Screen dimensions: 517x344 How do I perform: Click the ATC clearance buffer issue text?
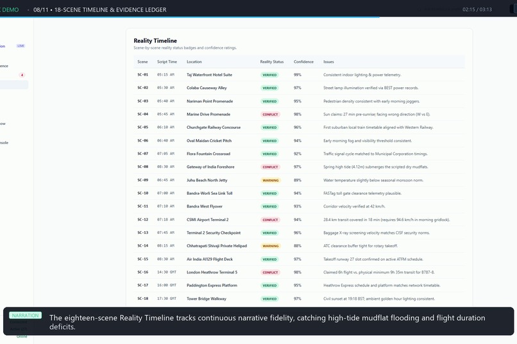pyautogui.click(x=360, y=246)
